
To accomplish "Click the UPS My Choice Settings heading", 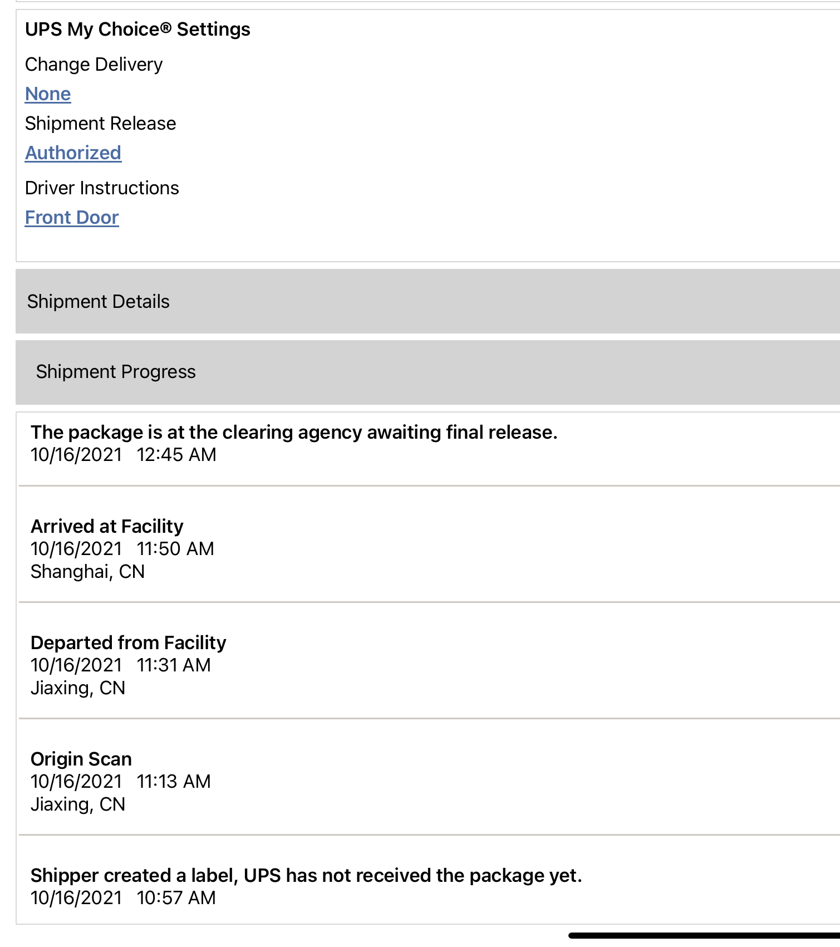I will (x=137, y=30).
